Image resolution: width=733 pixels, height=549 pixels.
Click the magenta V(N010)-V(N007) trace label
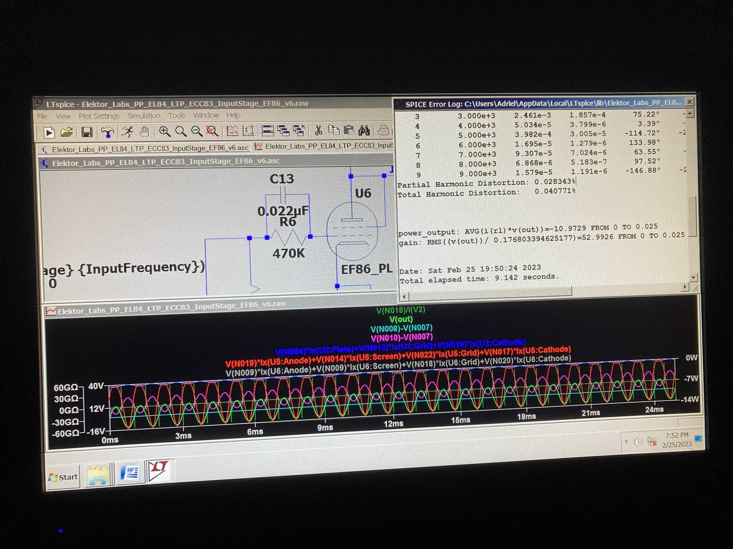(x=402, y=337)
